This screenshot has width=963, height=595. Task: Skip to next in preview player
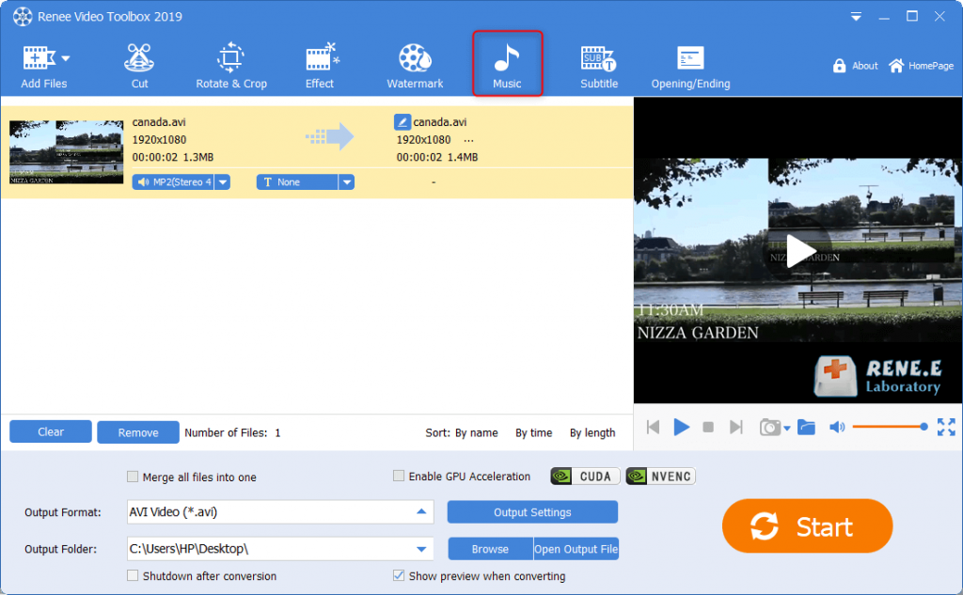point(735,427)
